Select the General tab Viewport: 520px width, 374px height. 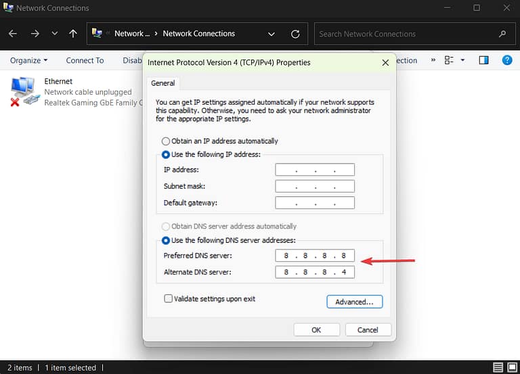162,83
